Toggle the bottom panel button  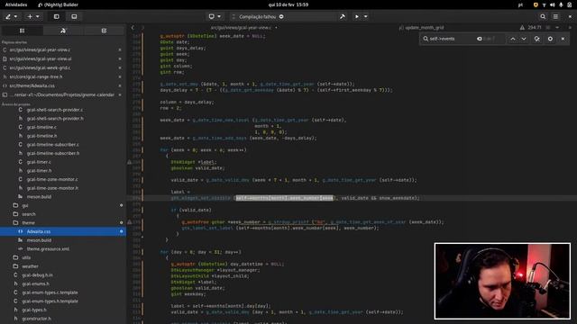(74, 16)
